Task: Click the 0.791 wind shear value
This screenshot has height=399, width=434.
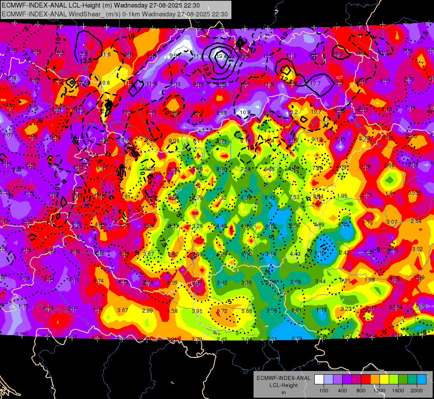Action: click(22, 334)
